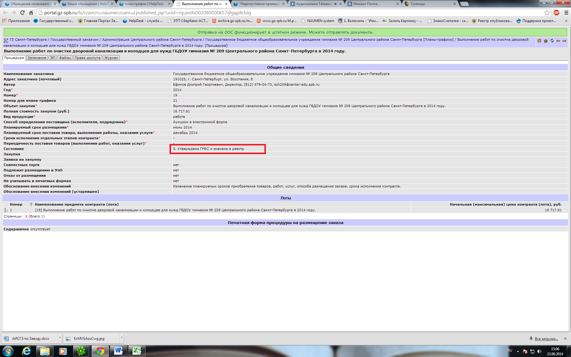Open dropdown for АИСГЗ по Заводу.docx download
The height and width of the screenshot is (357, 571).
click(60, 338)
